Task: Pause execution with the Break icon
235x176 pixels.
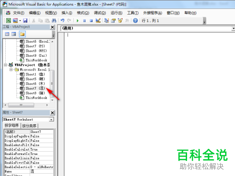Action: [85, 21]
